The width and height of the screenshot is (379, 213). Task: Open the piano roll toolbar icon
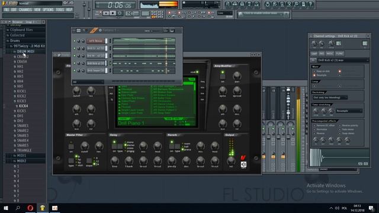point(242,4)
